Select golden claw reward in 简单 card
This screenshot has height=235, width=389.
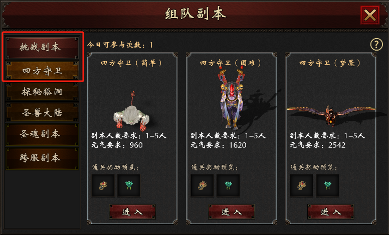coord(103,185)
